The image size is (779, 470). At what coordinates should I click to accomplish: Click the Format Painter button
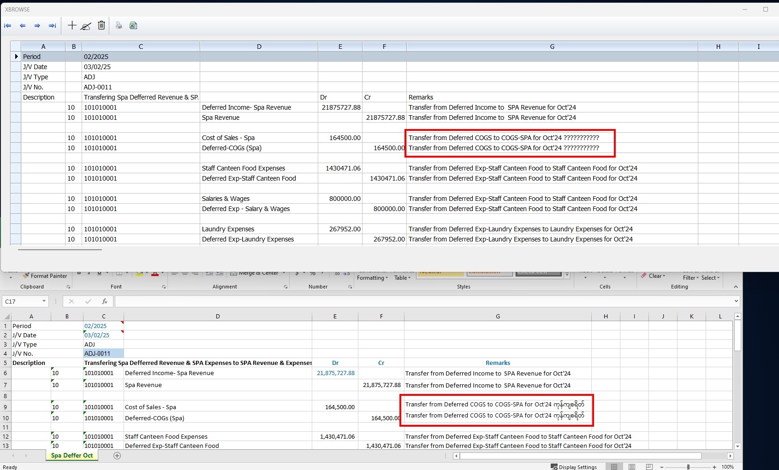point(45,276)
